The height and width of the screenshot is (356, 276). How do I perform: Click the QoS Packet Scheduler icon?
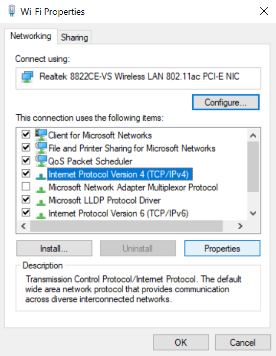click(x=41, y=161)
